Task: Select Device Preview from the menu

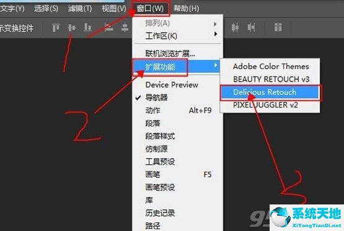Action: [177, 85]
